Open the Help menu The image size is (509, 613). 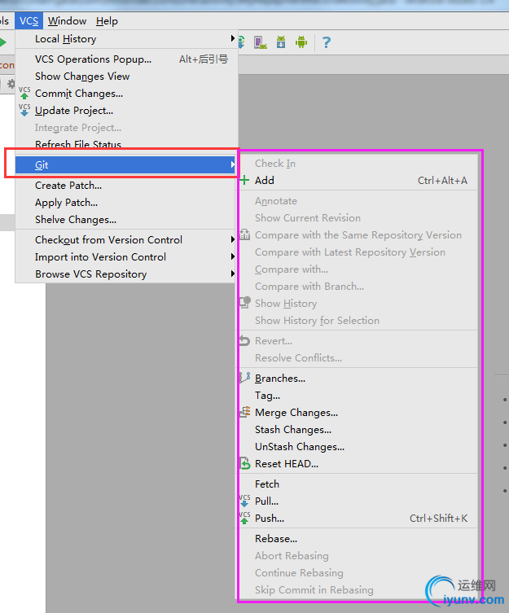coord(107,20)
